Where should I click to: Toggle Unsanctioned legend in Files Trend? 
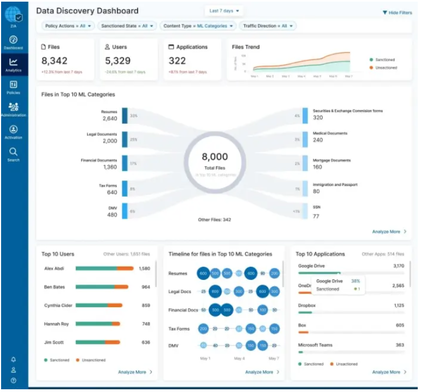383,68
